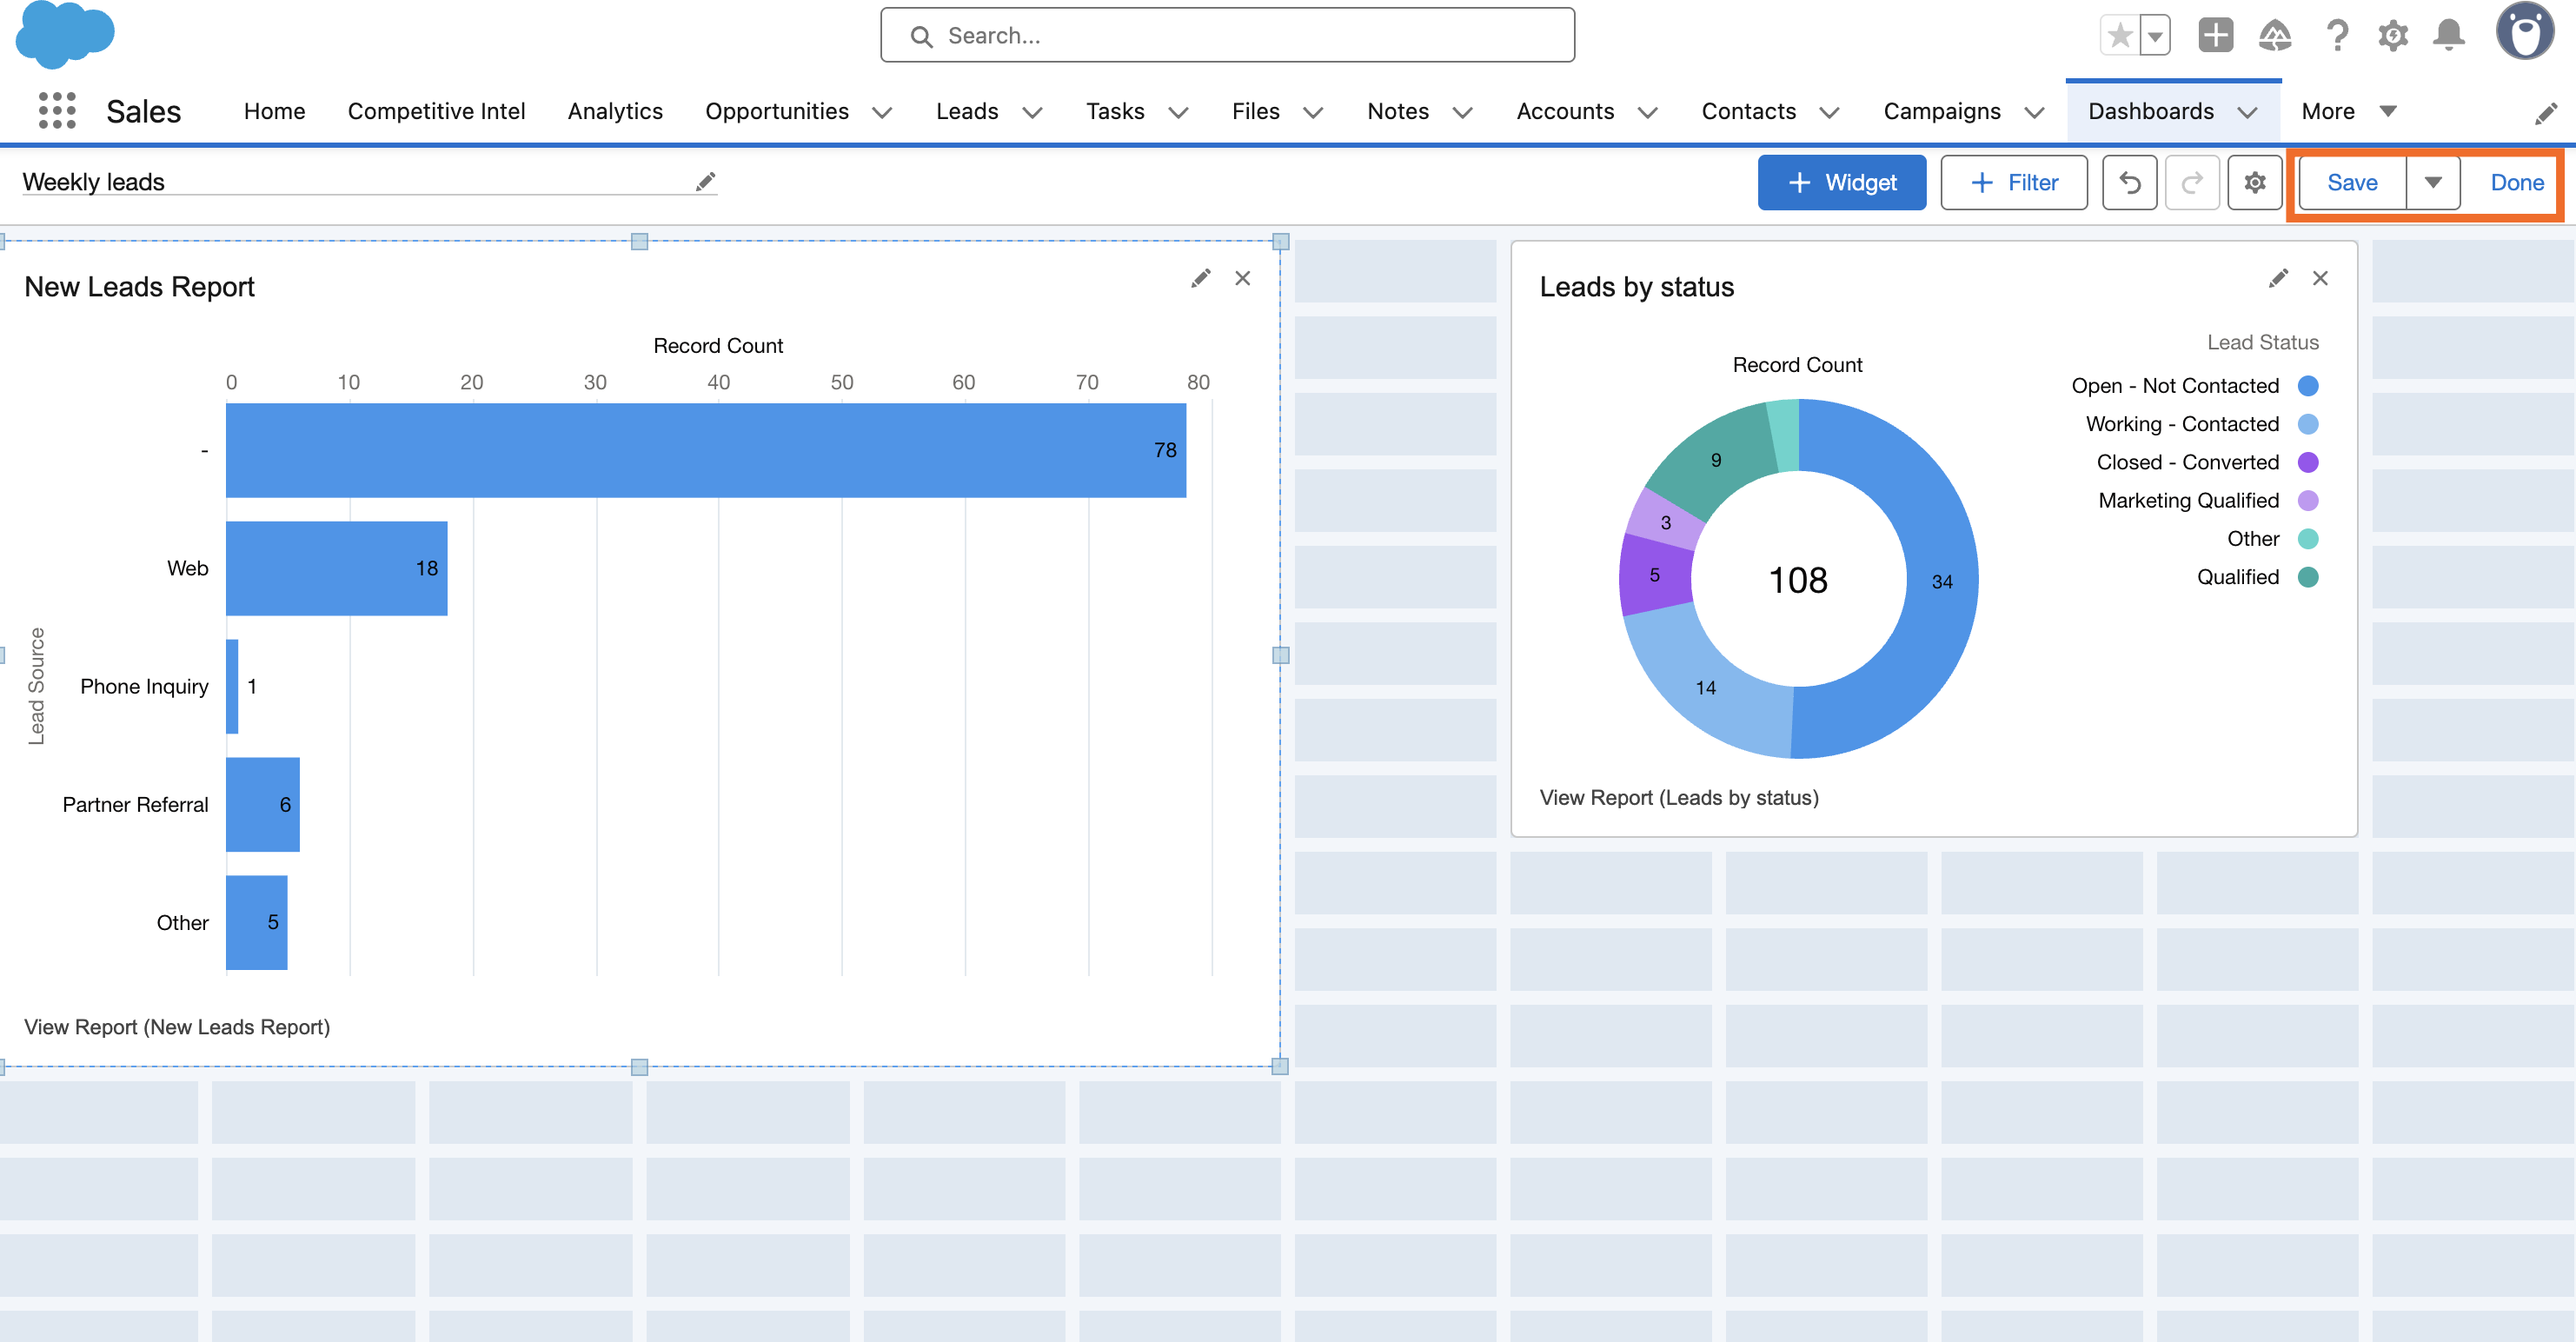2576x1342 pixels.
Task: Open the App Launcher grid icon
Action: click(57, 111)
